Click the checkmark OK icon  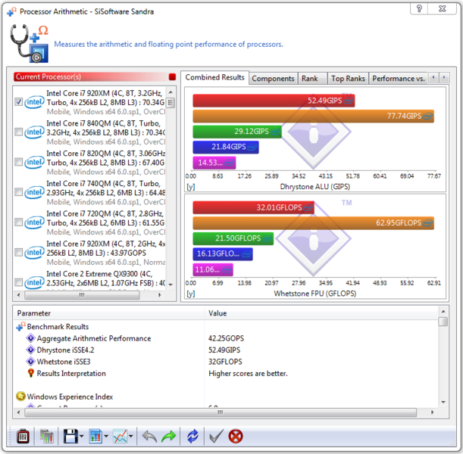[x=216, y=437]
